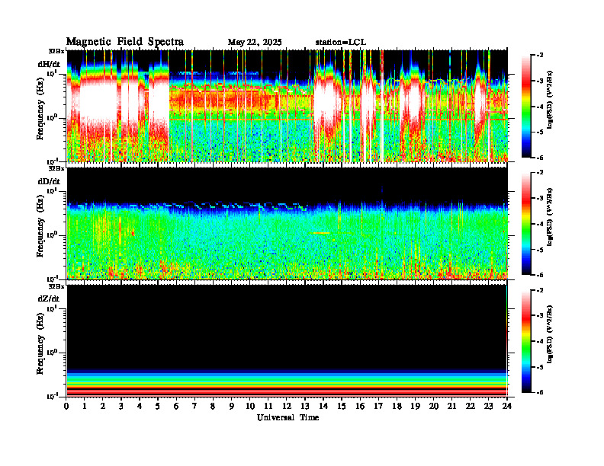Click the "-3" tick on the dZ/dt color bar

[x=540, y=316]
